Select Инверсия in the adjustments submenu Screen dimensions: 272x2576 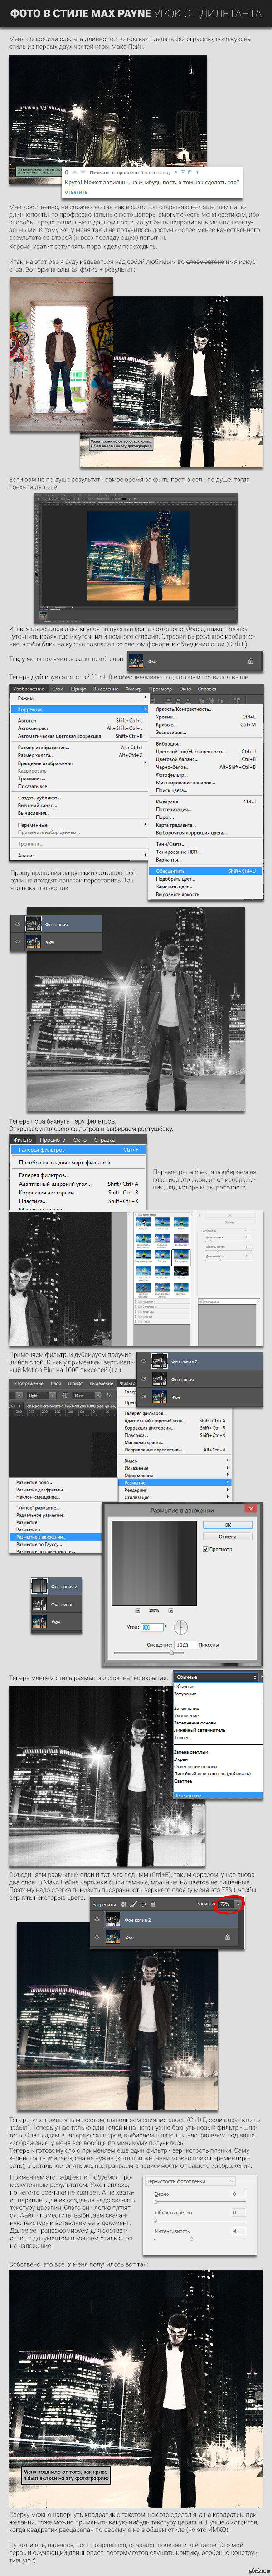coord(205,801)
